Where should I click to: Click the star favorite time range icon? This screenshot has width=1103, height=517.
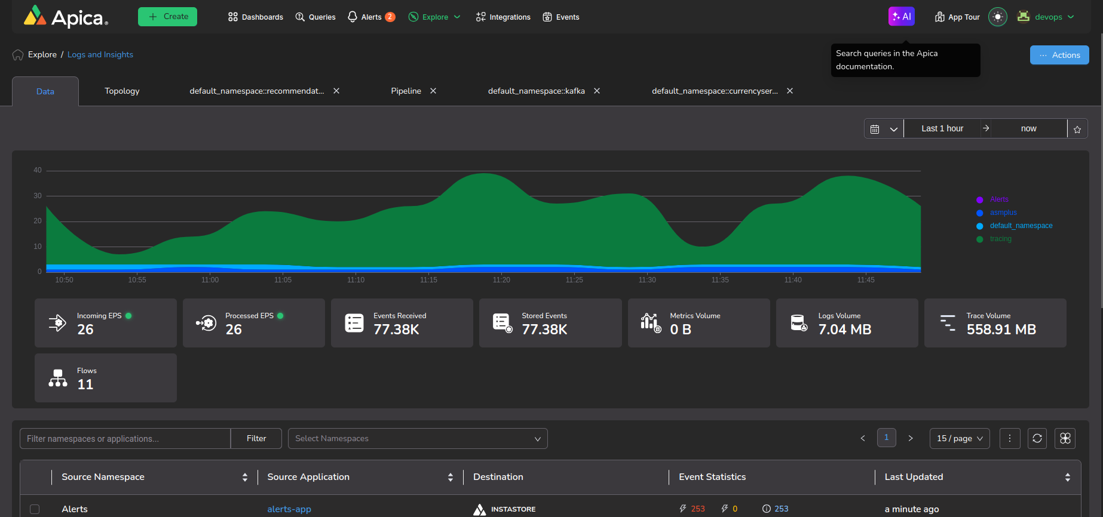tap(1077, 129)
